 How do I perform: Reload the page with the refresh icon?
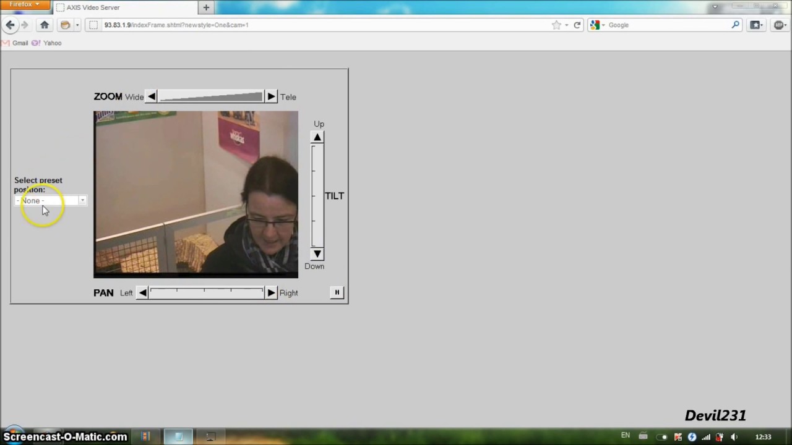pyautogui.click(x=577, y=25)
